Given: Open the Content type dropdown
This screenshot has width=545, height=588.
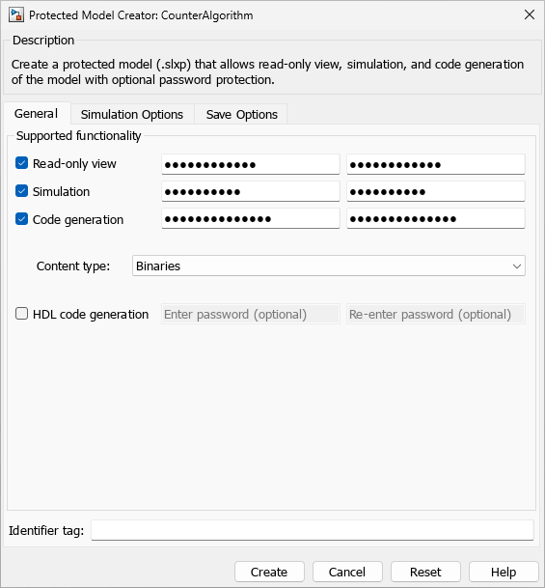Looking at the screenshot, I should (x=329, y=266).
